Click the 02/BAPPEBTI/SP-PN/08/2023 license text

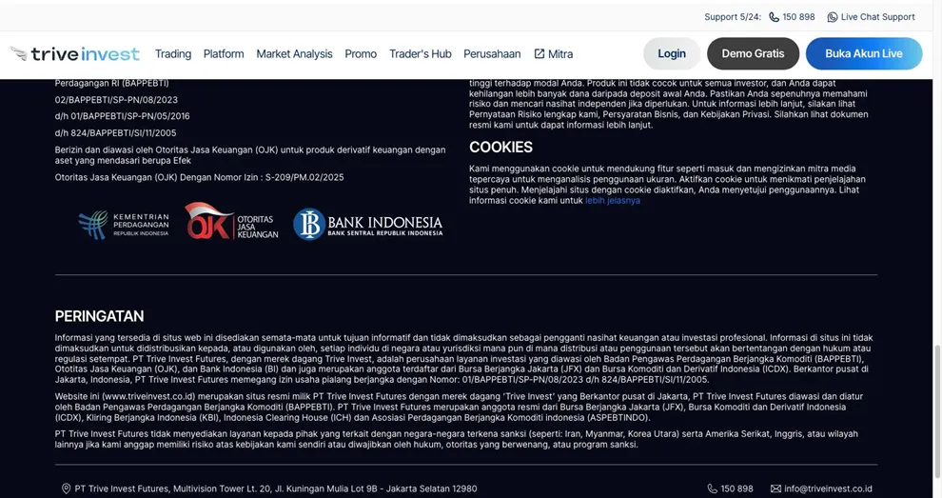116,100
